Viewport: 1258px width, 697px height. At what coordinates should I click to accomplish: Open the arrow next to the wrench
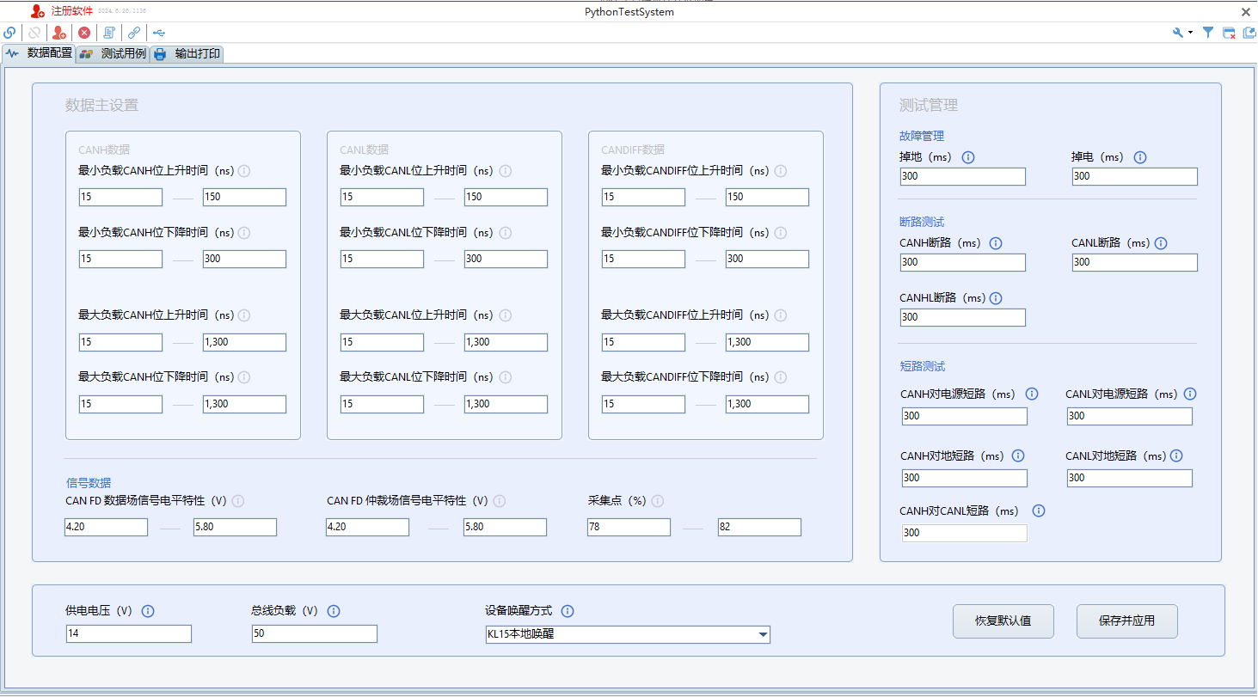1190,33
